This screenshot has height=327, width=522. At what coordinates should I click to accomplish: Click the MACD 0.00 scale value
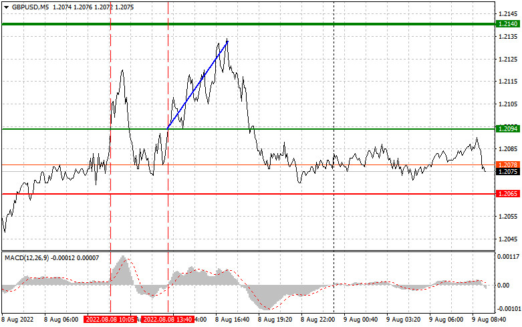coord(503,286)
